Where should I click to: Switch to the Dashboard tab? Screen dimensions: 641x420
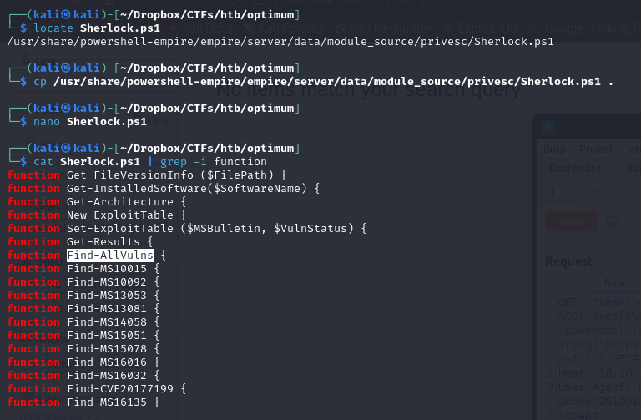[575, 168]
